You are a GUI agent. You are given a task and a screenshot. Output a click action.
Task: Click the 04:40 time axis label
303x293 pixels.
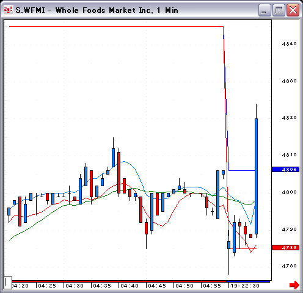click(x=130, y=286)
